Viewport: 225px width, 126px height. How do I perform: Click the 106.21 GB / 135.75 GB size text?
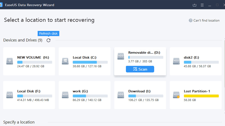tap(143, 100)
